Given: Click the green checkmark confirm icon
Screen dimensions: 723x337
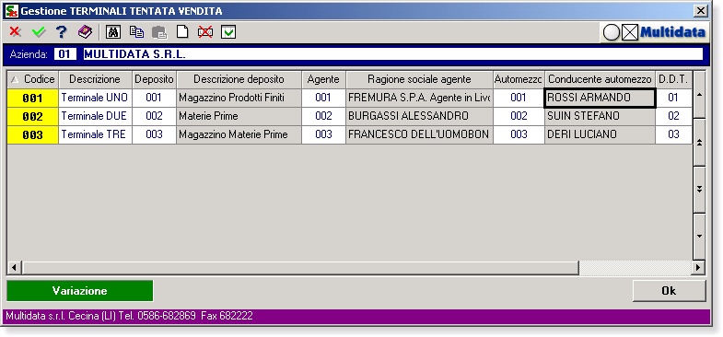Looking at the screenshot, I should [x=39, y=32].
